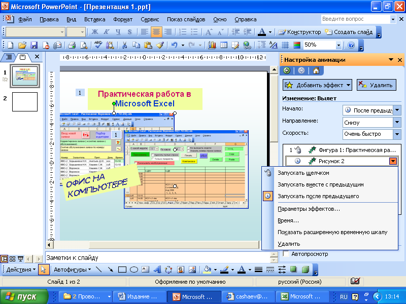The height and width of the screenshot is (304, 406).
Task: Open 3D style options on drawing toolbar
Action: pyautogui.click(x=306, y=270)
